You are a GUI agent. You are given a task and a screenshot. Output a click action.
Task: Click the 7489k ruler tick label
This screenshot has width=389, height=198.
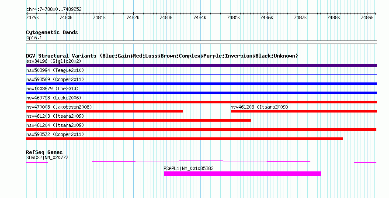pos(367,17)
